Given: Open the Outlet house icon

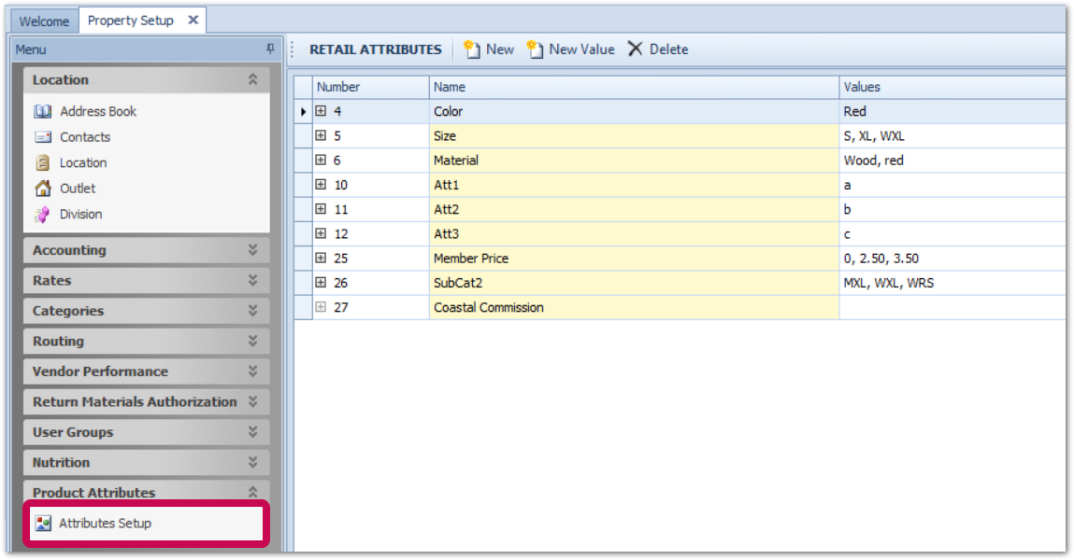Looking at the screenshot, I should pyautogui.click(x=43, y=189).
